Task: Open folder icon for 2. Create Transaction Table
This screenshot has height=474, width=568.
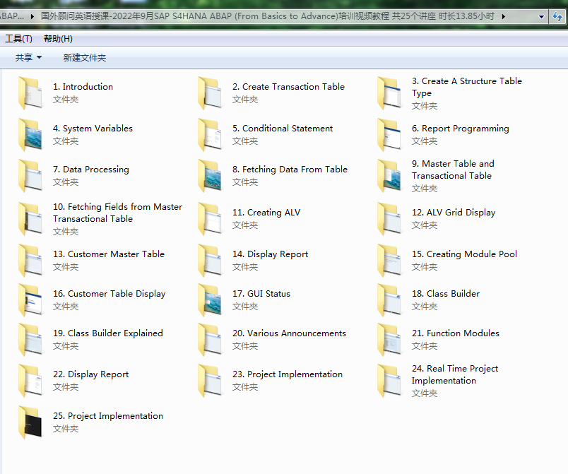Action: point(210,93)
